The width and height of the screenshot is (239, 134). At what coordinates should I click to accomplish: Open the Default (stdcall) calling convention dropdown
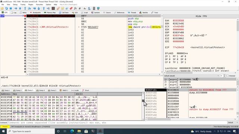click(192, 76)
